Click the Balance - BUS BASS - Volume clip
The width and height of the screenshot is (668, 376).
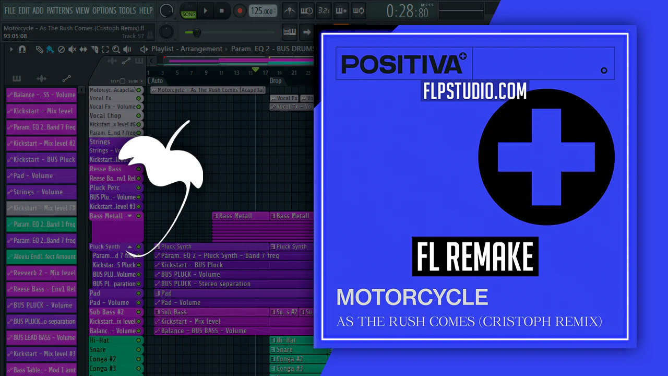click(234, 331)
